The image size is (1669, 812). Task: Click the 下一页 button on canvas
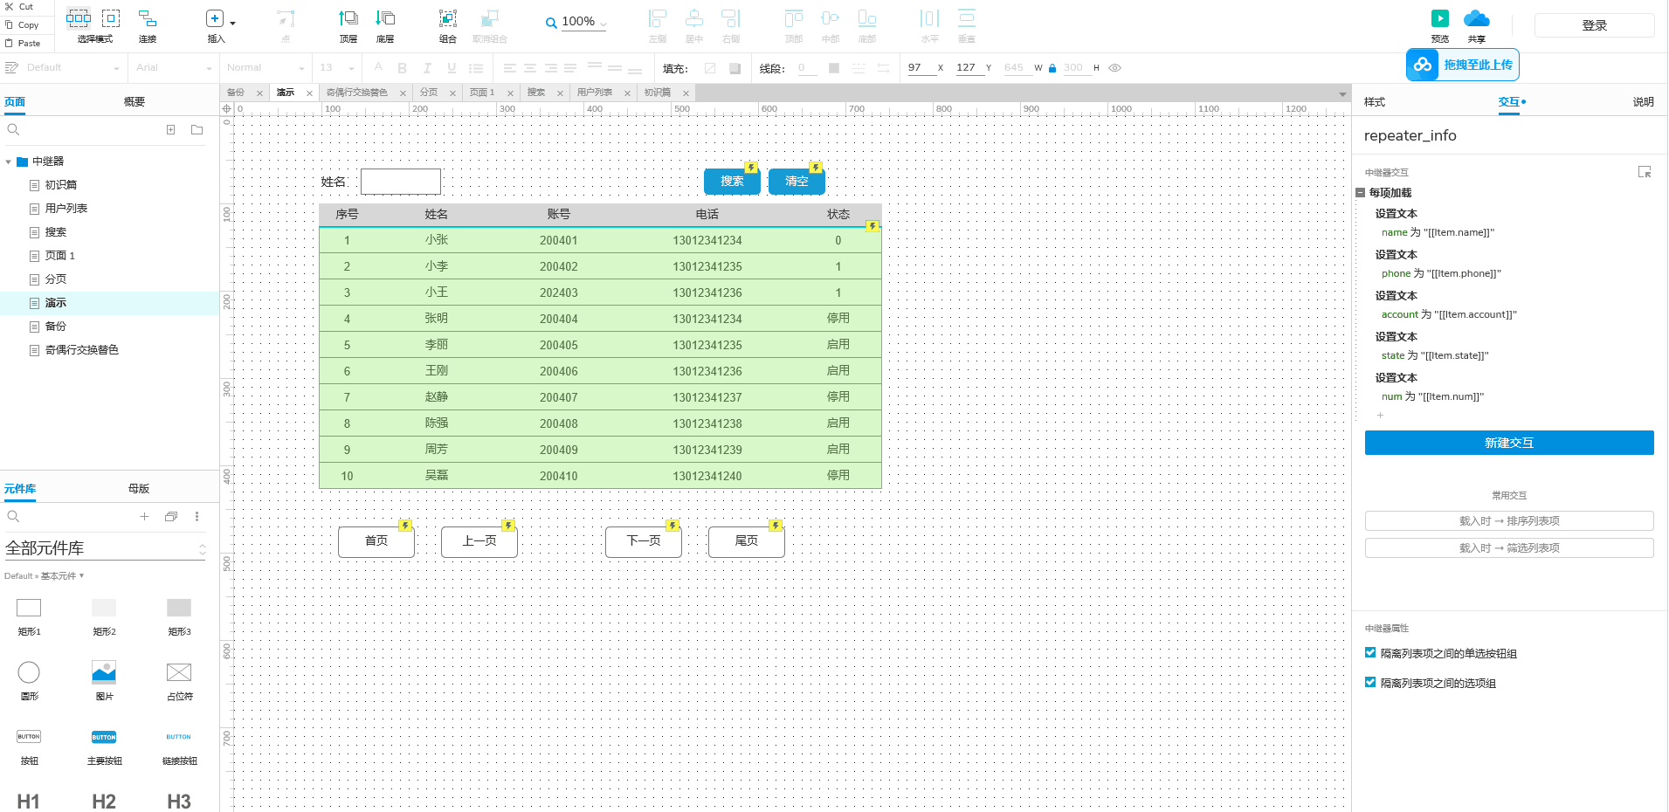tap(644, 541)
